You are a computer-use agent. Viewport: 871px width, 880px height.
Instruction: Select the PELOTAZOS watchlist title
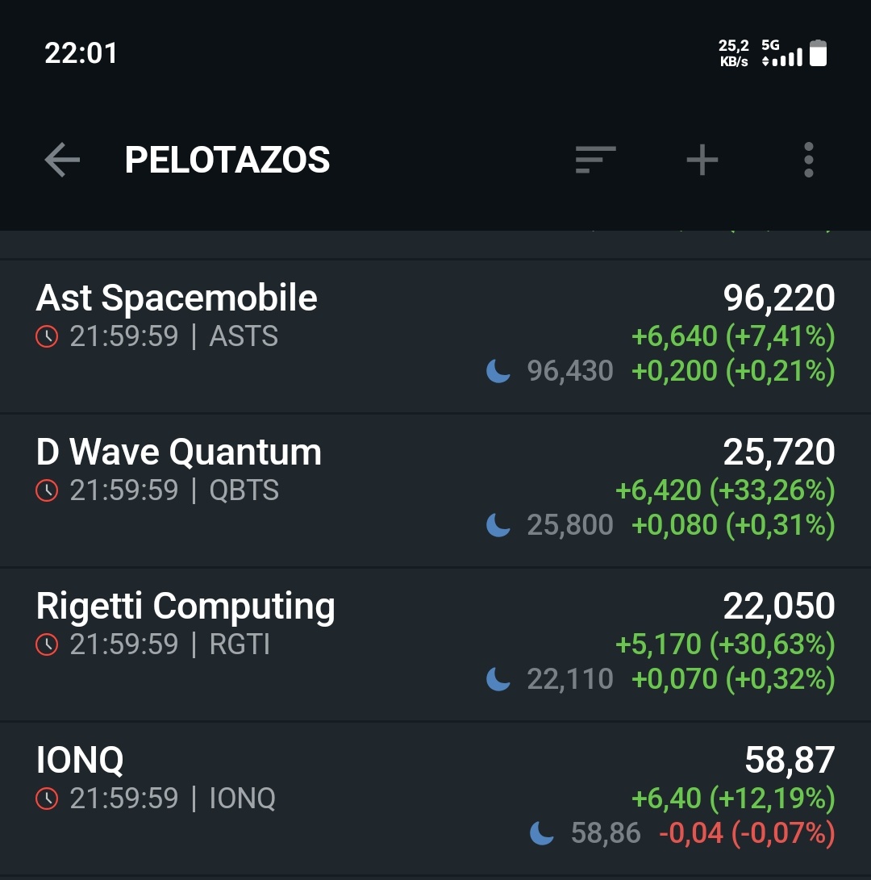point(227,160)
